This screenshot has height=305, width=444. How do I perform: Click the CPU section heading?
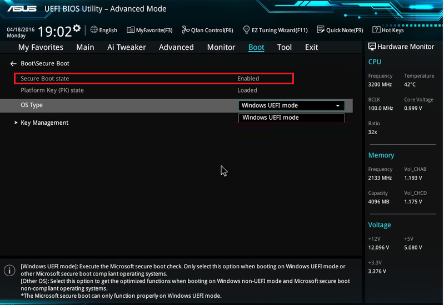[375, 62]
